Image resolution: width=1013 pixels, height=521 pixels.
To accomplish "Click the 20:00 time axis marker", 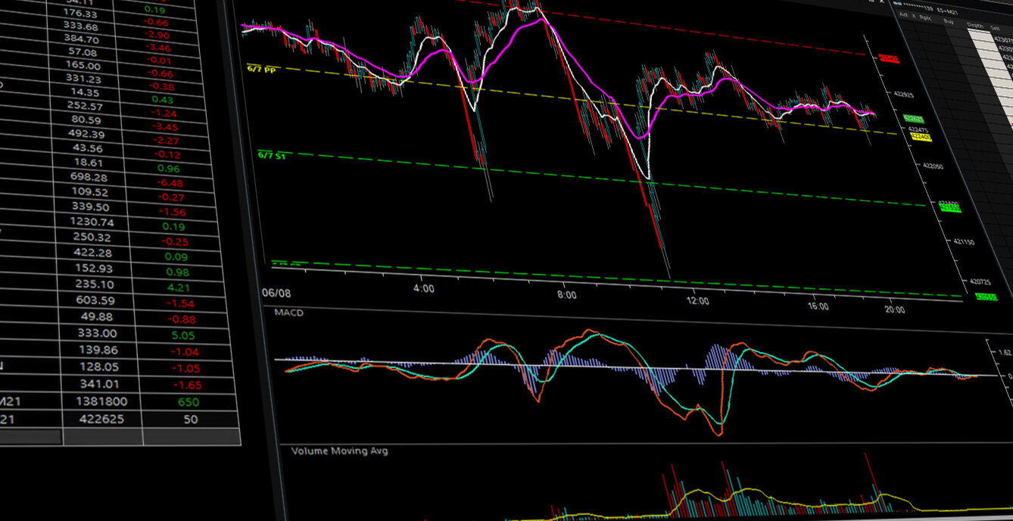I will tap(894, 309).
